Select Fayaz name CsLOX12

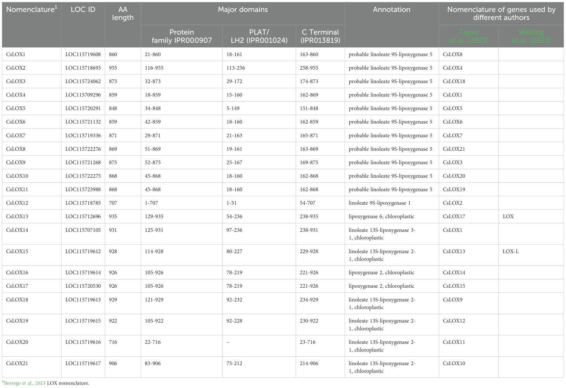(454, 321)
